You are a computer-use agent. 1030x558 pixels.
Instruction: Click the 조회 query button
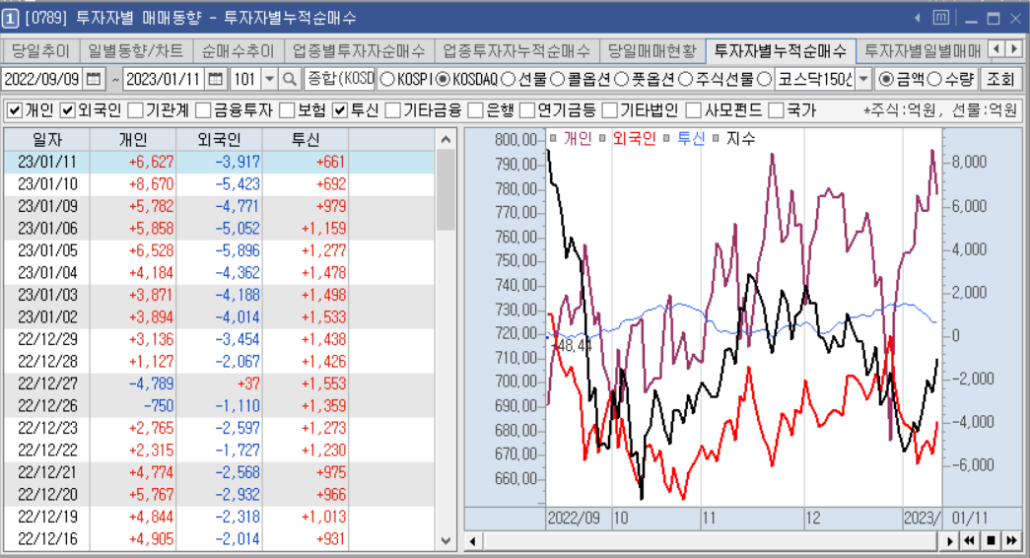[x=1000, y=80]
